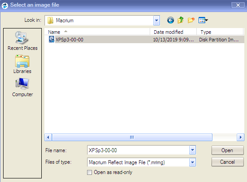Viewport: 247px width, 182px height.
Task: Go back with the blue arrow icon
Action: point(171,20)
